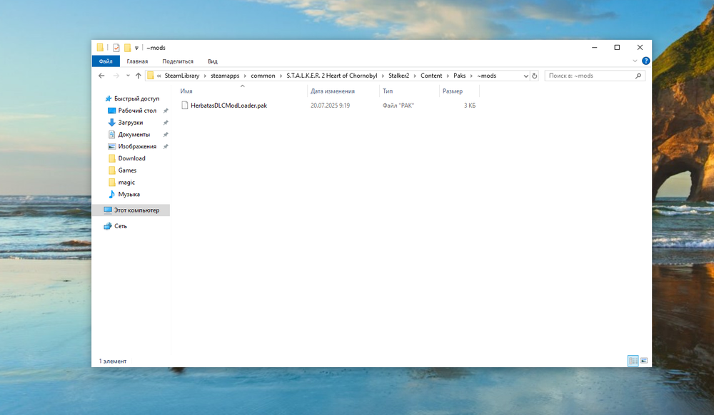Viewport: 714px width, 415px height.
Task: Select Этот компьютер in the navigation pane
Action: pos(136,210)
